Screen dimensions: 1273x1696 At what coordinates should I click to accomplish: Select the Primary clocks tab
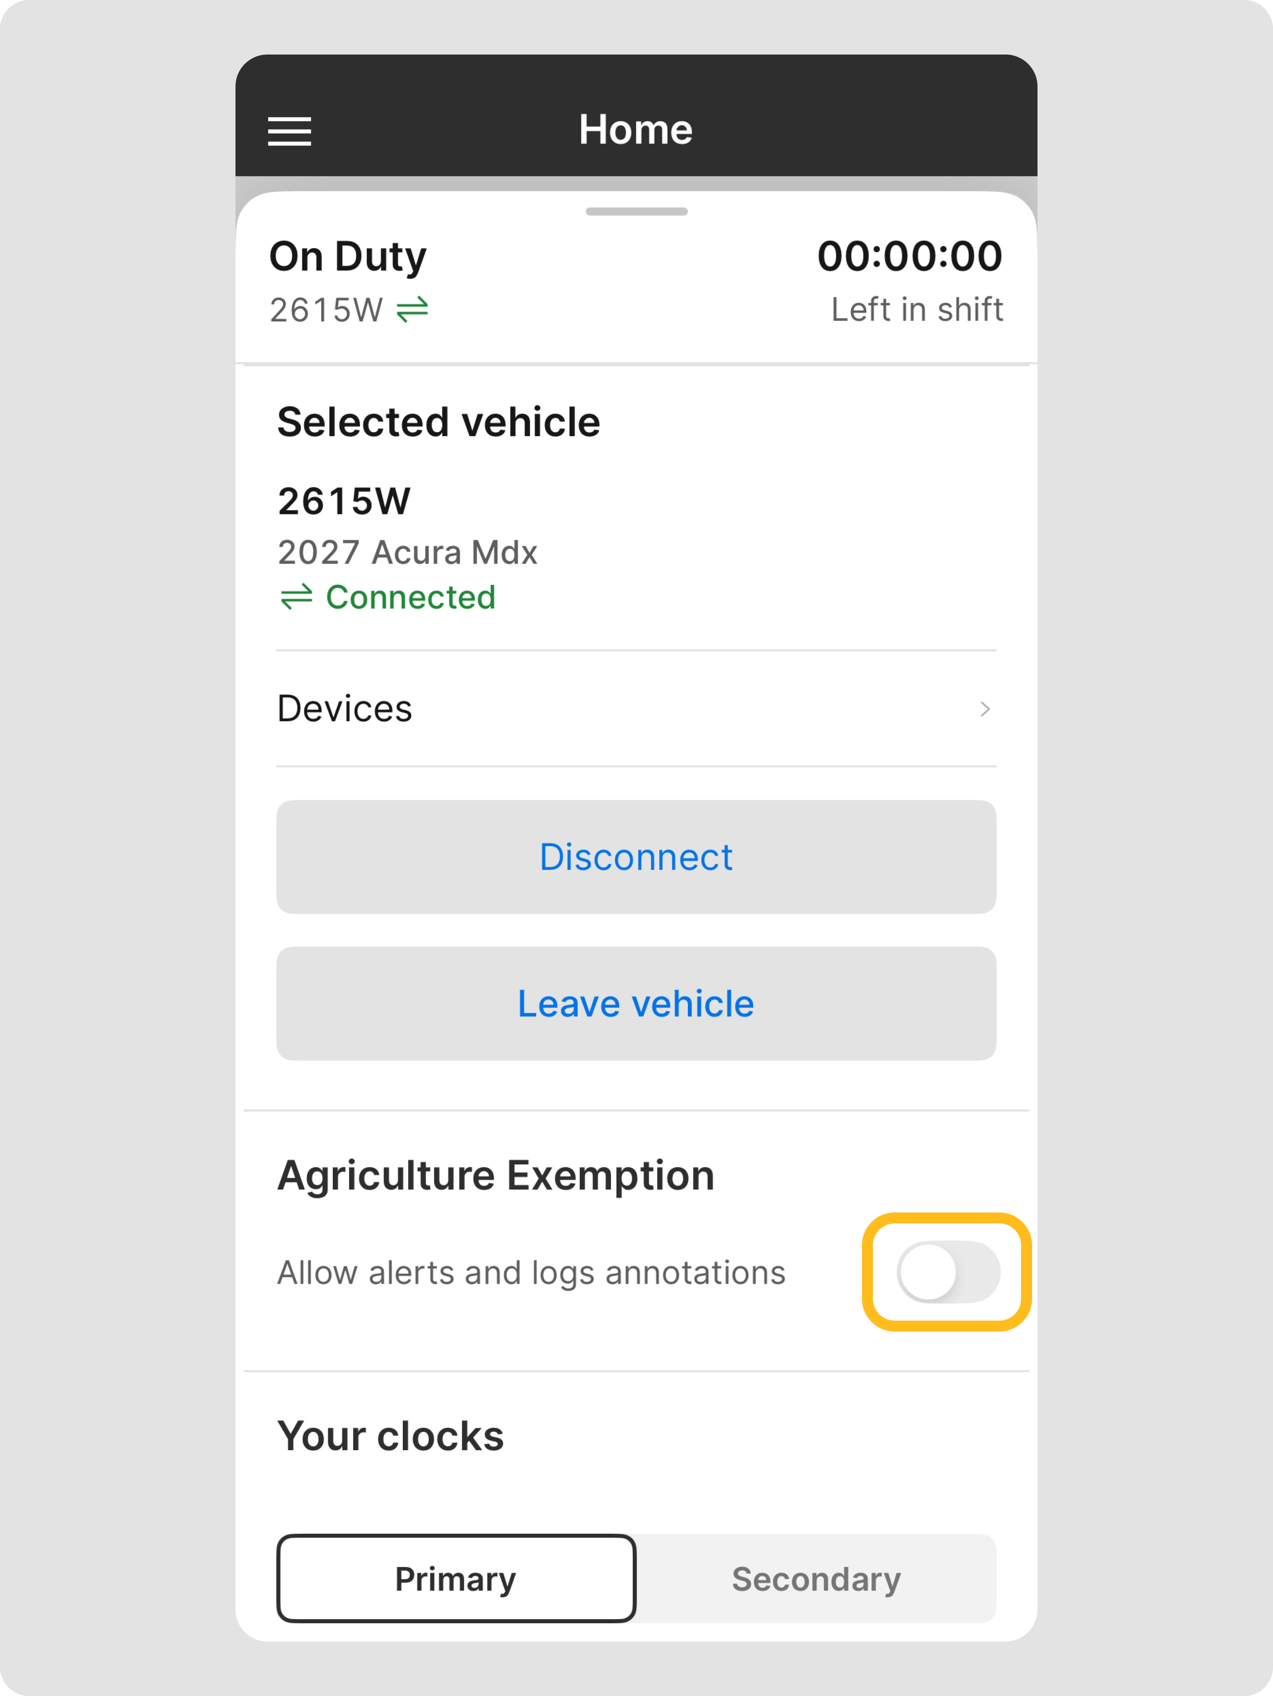point(456,1579)
